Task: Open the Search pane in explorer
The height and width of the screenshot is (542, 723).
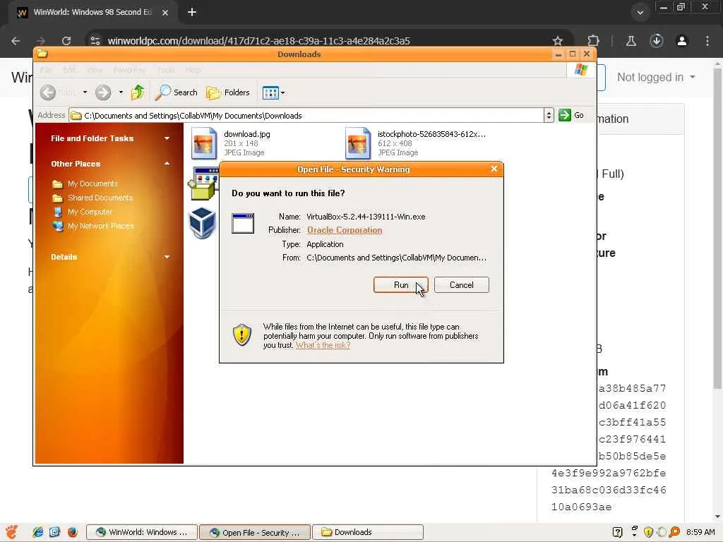Action: pyautogui.click(x=176, y=92)
